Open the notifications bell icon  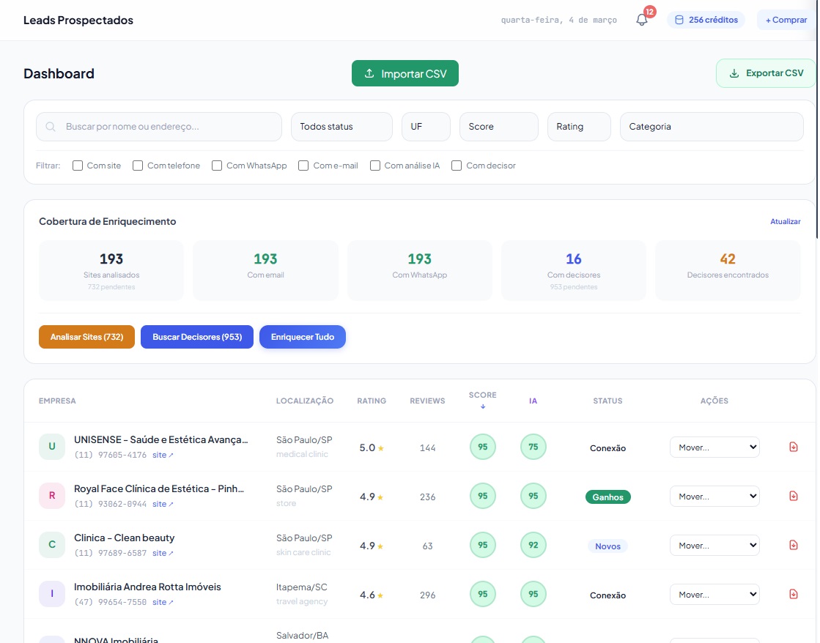[x=642, y=20]
